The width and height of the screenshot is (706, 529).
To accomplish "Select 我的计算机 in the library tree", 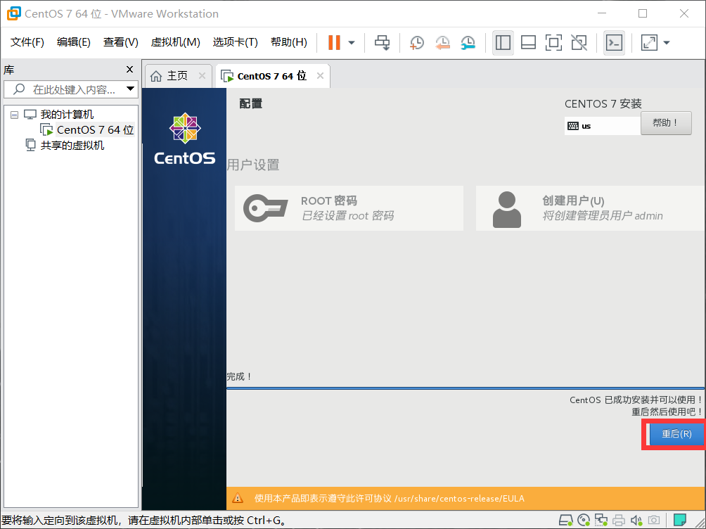I will [67, 115].
